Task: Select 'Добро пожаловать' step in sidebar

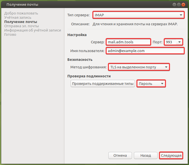Action: 21,13
